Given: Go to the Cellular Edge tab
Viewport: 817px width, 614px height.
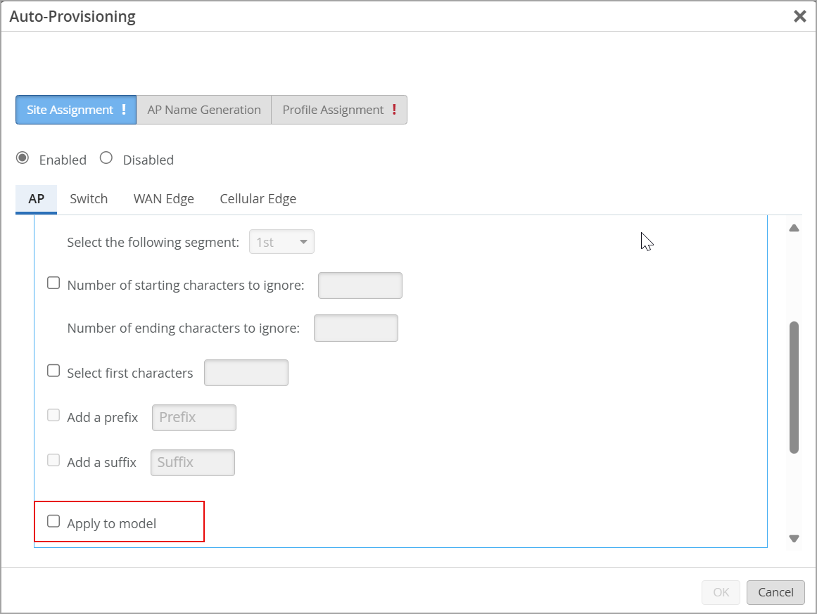Looking at the screenshot, I should [x=258, y=199].
